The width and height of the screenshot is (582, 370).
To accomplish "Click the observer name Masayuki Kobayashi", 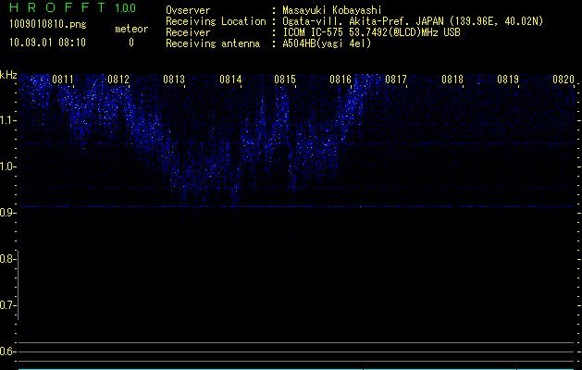I will click(332, 10).
